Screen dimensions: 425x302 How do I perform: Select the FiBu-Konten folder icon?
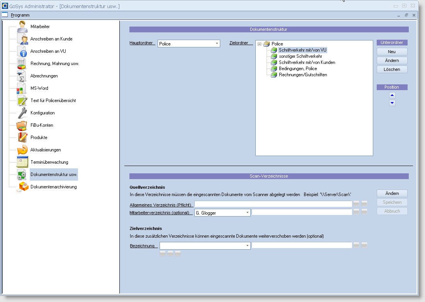click(x=22, y=125)
